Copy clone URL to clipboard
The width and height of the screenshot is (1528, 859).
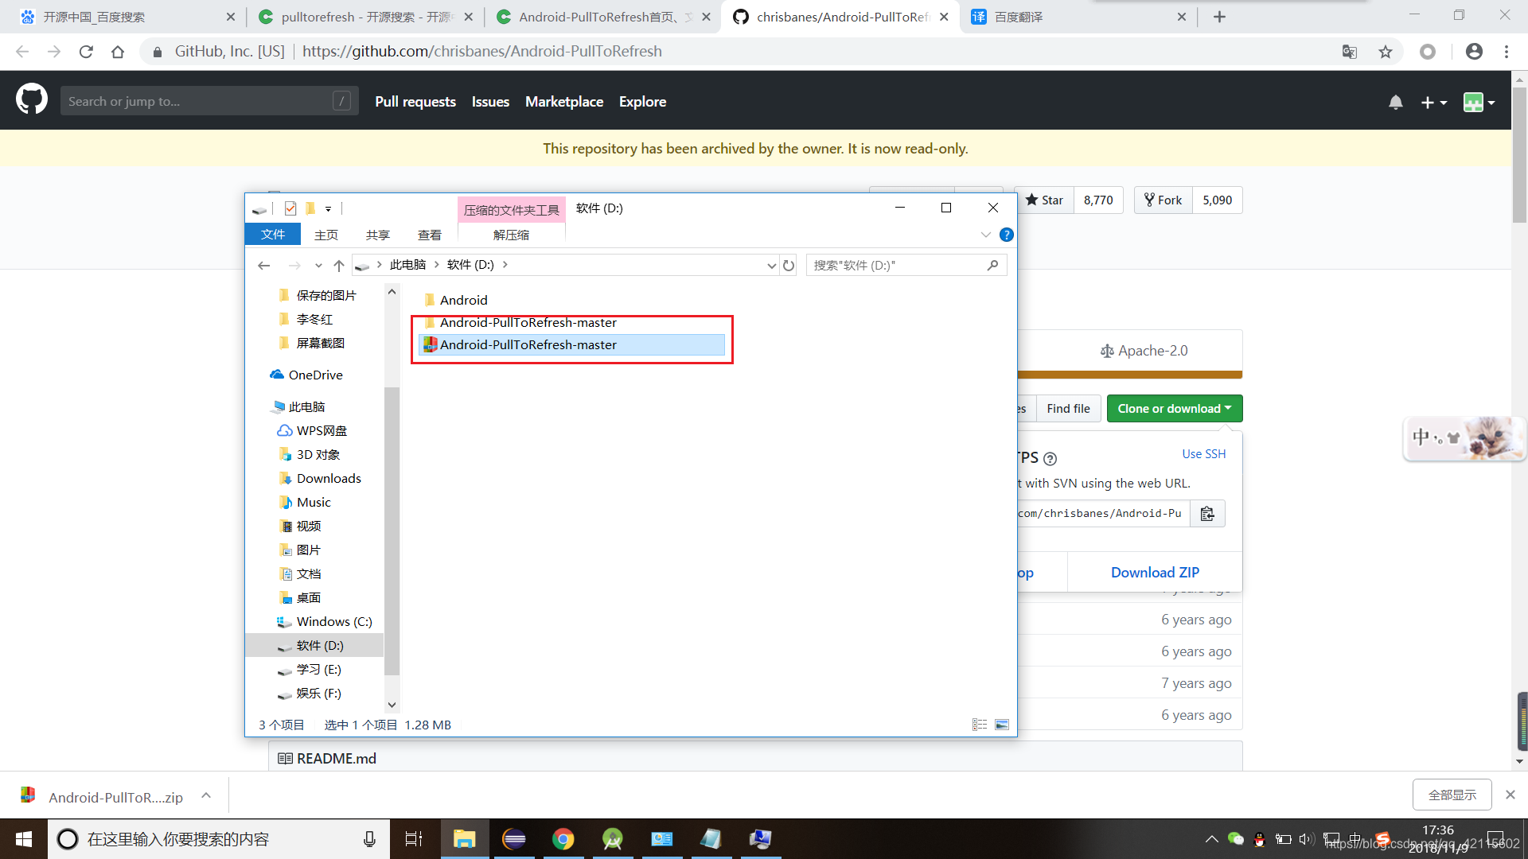click(1207, 514)
